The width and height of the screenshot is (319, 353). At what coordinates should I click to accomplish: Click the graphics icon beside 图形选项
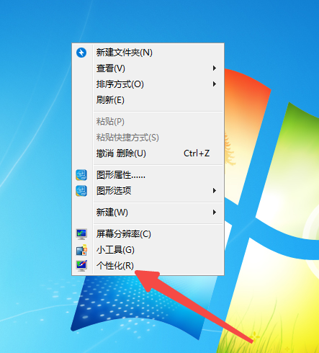pos(81,191)
